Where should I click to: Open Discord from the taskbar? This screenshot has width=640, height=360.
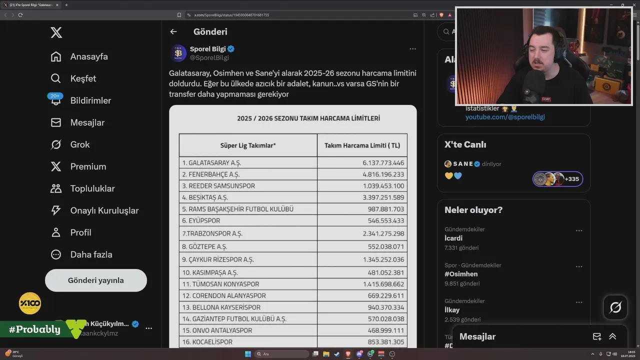pyautogui.click(x=359, y=354)
